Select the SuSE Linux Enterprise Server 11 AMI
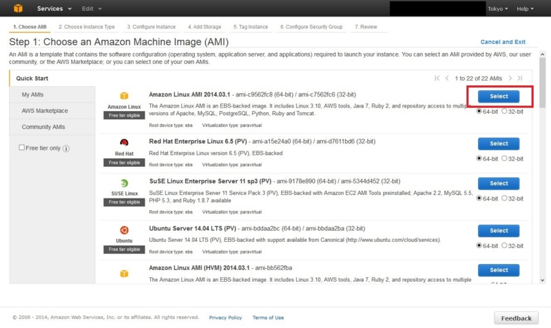 498,183
